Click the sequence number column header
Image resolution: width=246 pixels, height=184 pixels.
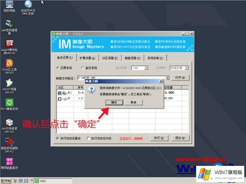[x=80, y=87]
